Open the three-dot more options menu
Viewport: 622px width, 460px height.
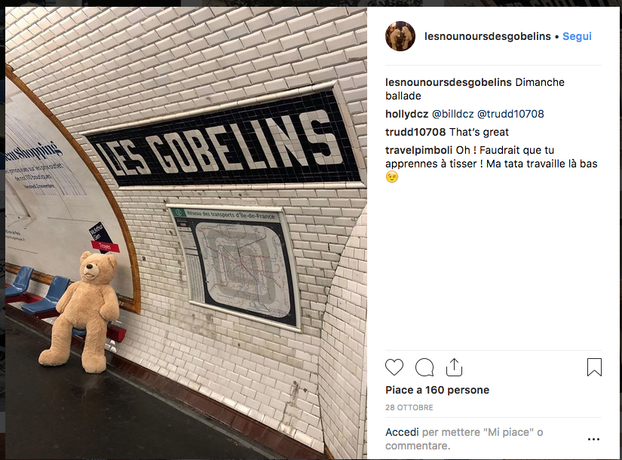(x=593, y=439)
